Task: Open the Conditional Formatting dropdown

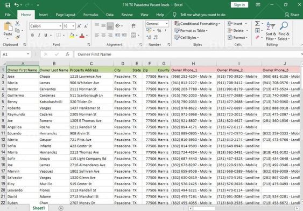Action: pos(198,24)
